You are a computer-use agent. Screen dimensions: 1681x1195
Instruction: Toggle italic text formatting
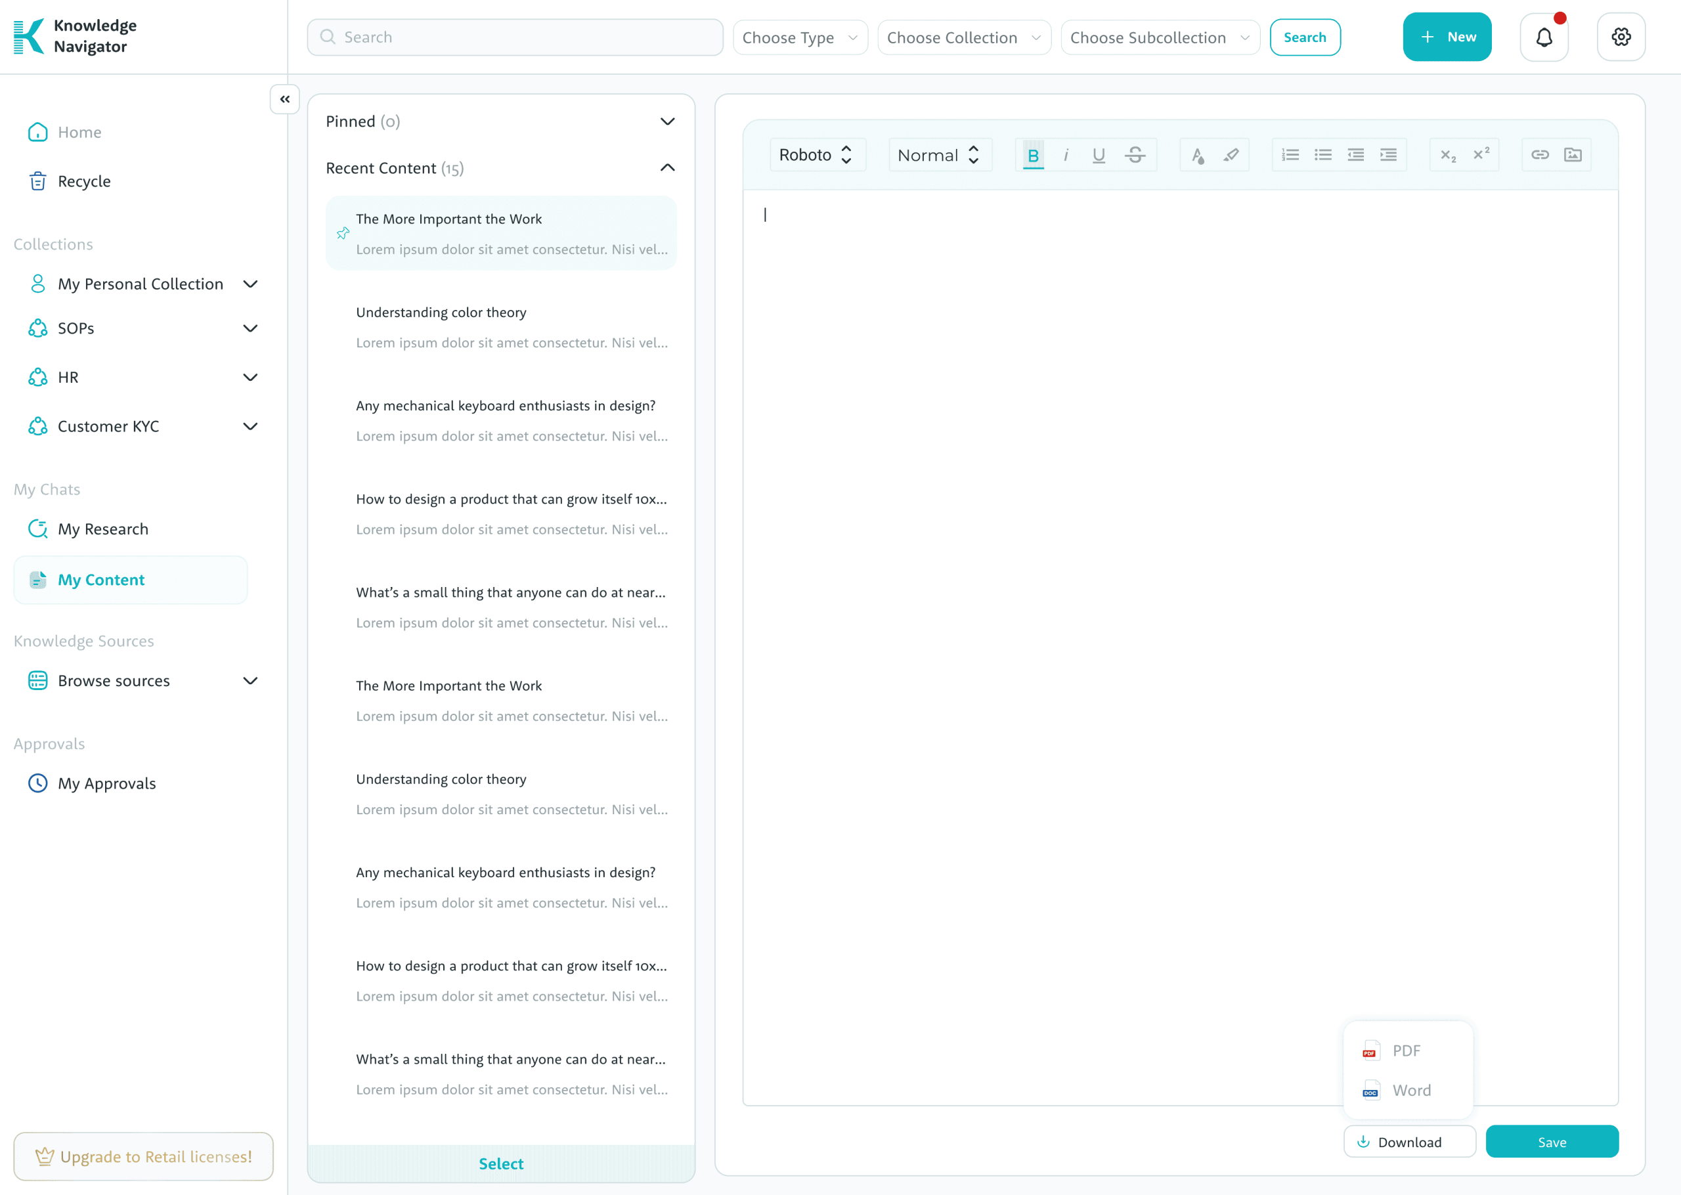click(1066, 155)
